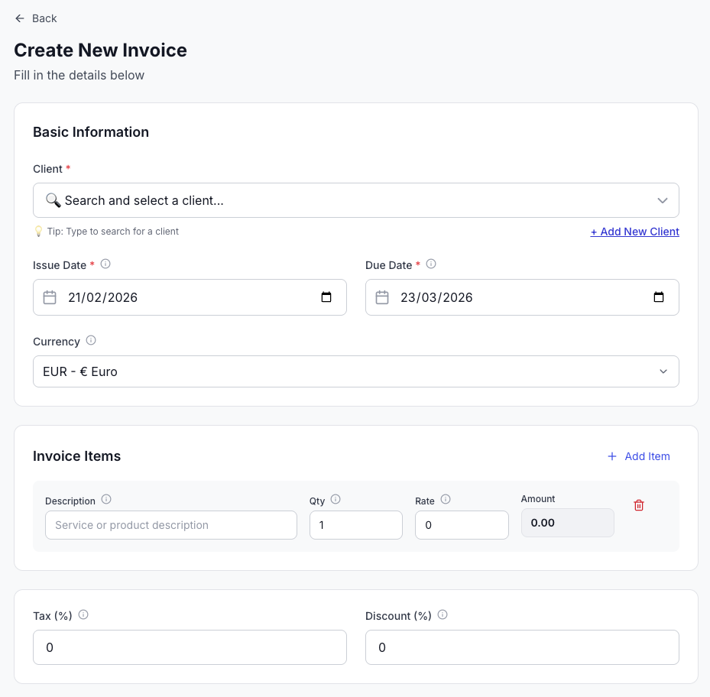This screenshot has width=710, height=697.
Task: Click the Discount (%) input field
Action: pos(522,647)
